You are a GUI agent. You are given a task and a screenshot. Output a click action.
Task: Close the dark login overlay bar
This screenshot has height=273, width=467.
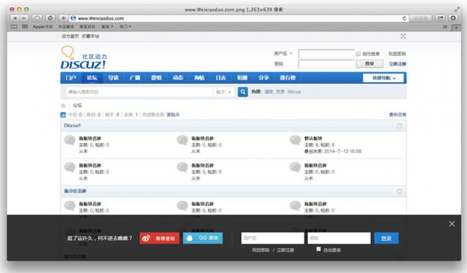pos(452,224)
